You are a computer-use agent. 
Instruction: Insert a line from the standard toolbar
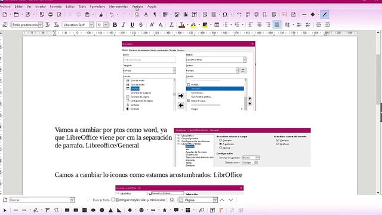point(304,14)
